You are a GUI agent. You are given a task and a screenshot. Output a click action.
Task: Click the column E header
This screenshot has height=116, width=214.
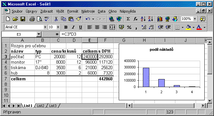90,40
